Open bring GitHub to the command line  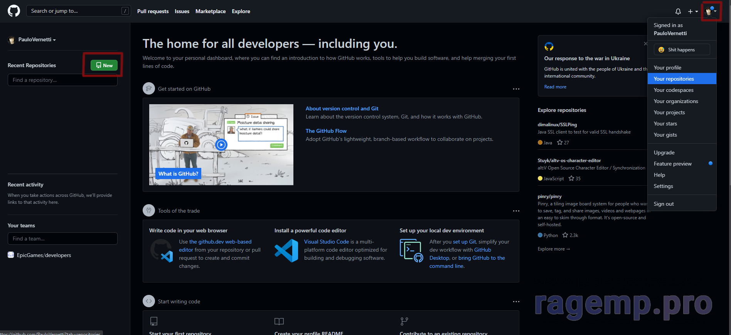[467, 262]
